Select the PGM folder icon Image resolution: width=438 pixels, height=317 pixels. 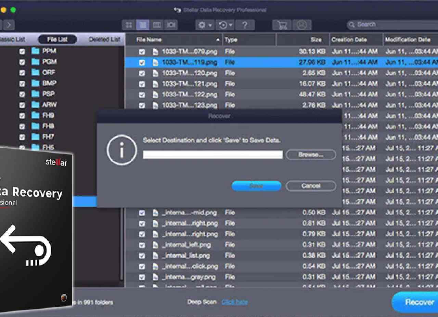pos(36,62)
